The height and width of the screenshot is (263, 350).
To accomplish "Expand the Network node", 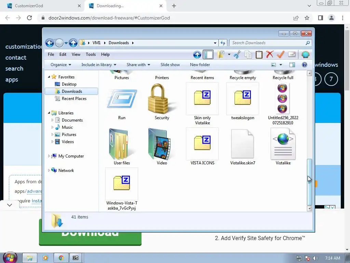I will [x=49, y=171].
